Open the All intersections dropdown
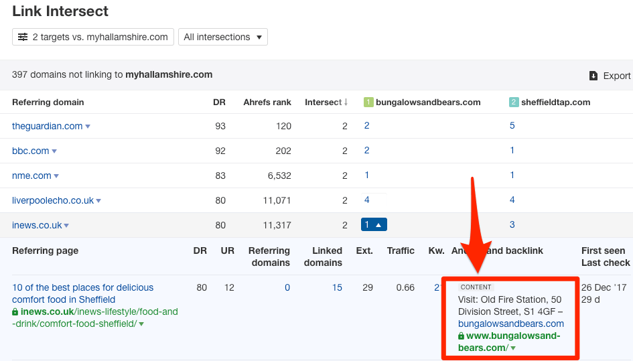 pyautogui.click(x=223, y=37)
